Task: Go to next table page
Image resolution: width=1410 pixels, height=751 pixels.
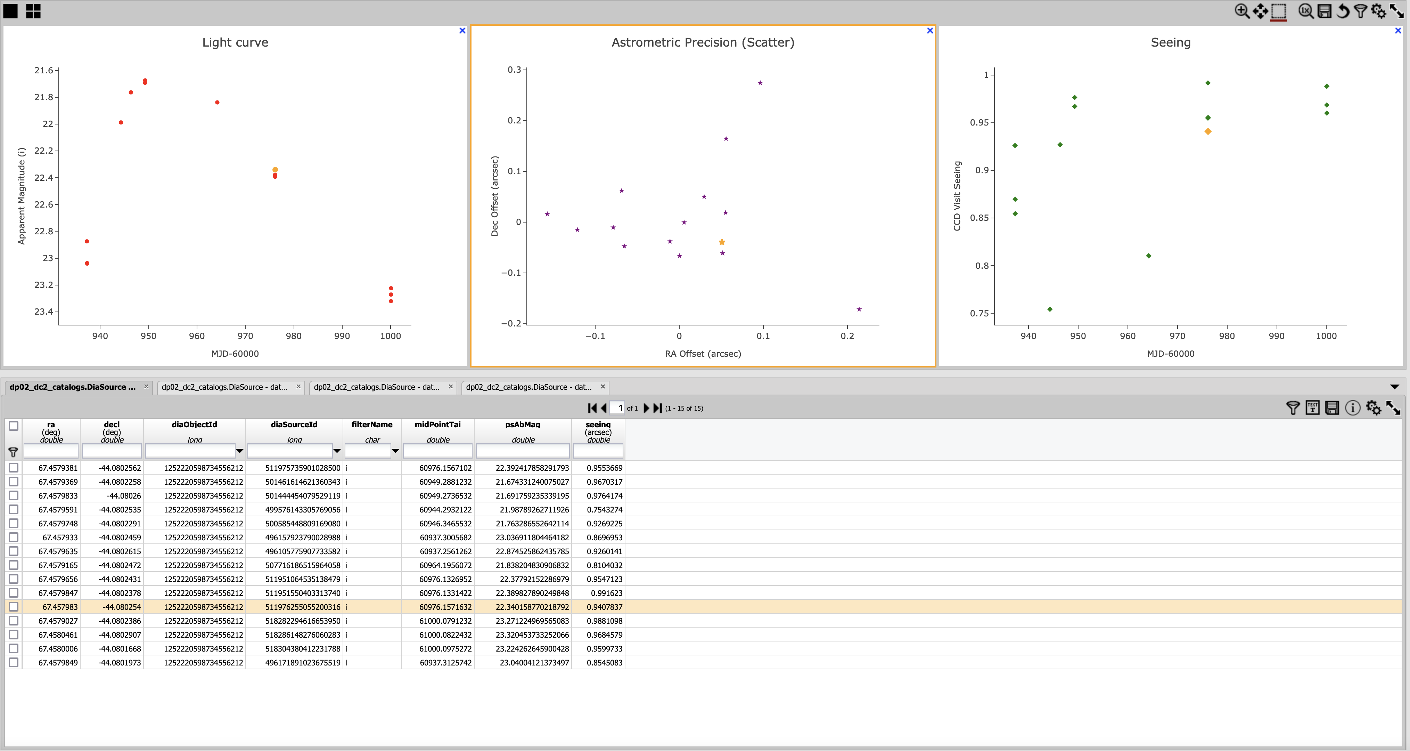Action: (x=646, y=408)
